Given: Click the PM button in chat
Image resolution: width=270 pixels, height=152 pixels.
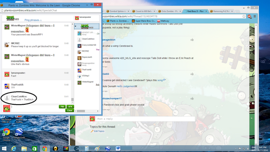Looking at the screenshot, I should coord(62,107).
